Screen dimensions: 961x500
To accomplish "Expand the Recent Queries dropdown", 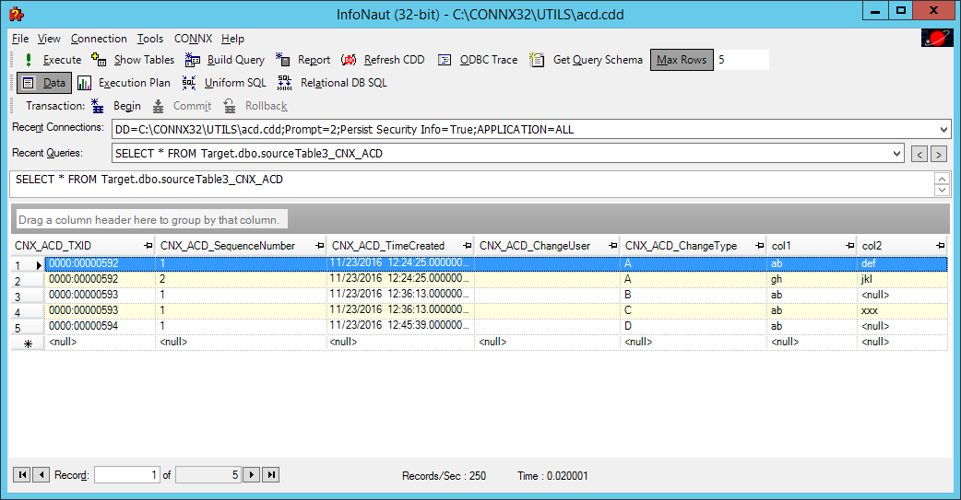I will tap(896, 153).
